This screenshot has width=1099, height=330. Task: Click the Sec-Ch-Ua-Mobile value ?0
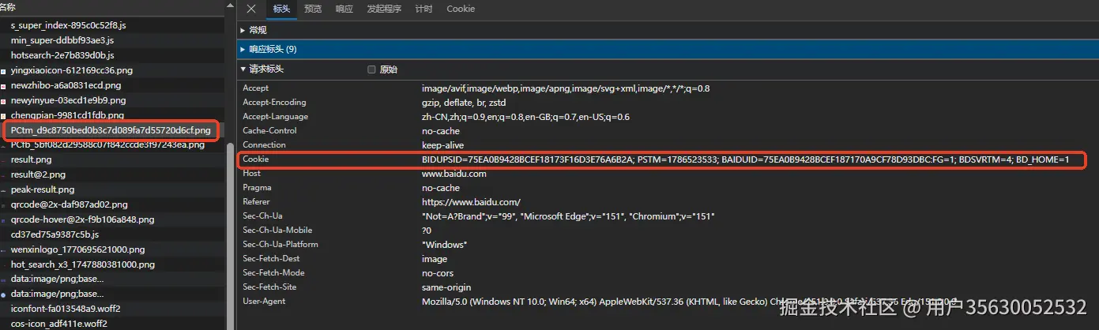(427, 231)
